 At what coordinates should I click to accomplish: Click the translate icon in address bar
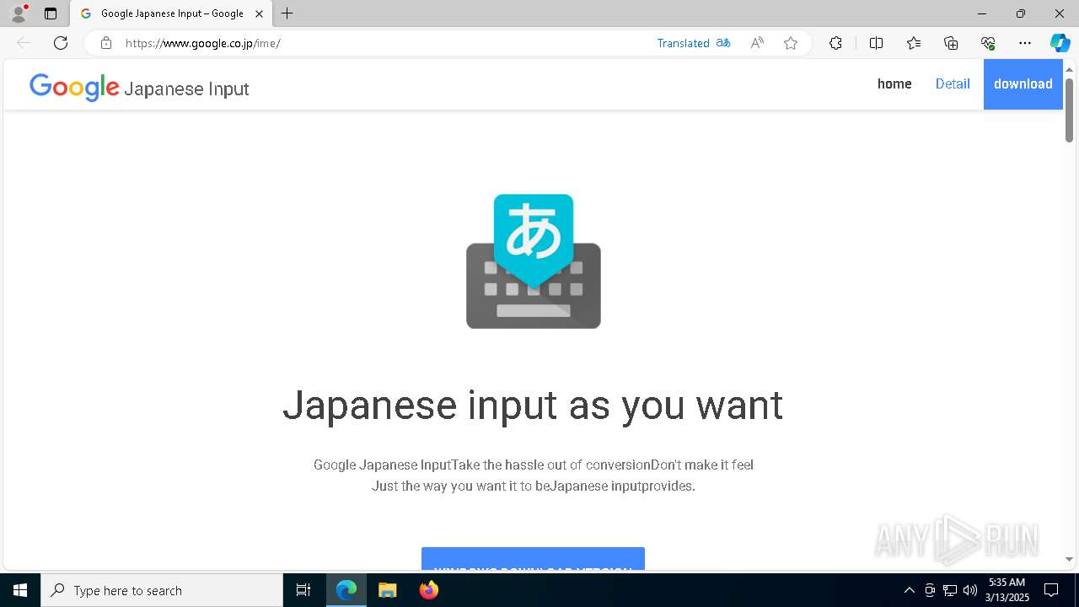(723, 43)
